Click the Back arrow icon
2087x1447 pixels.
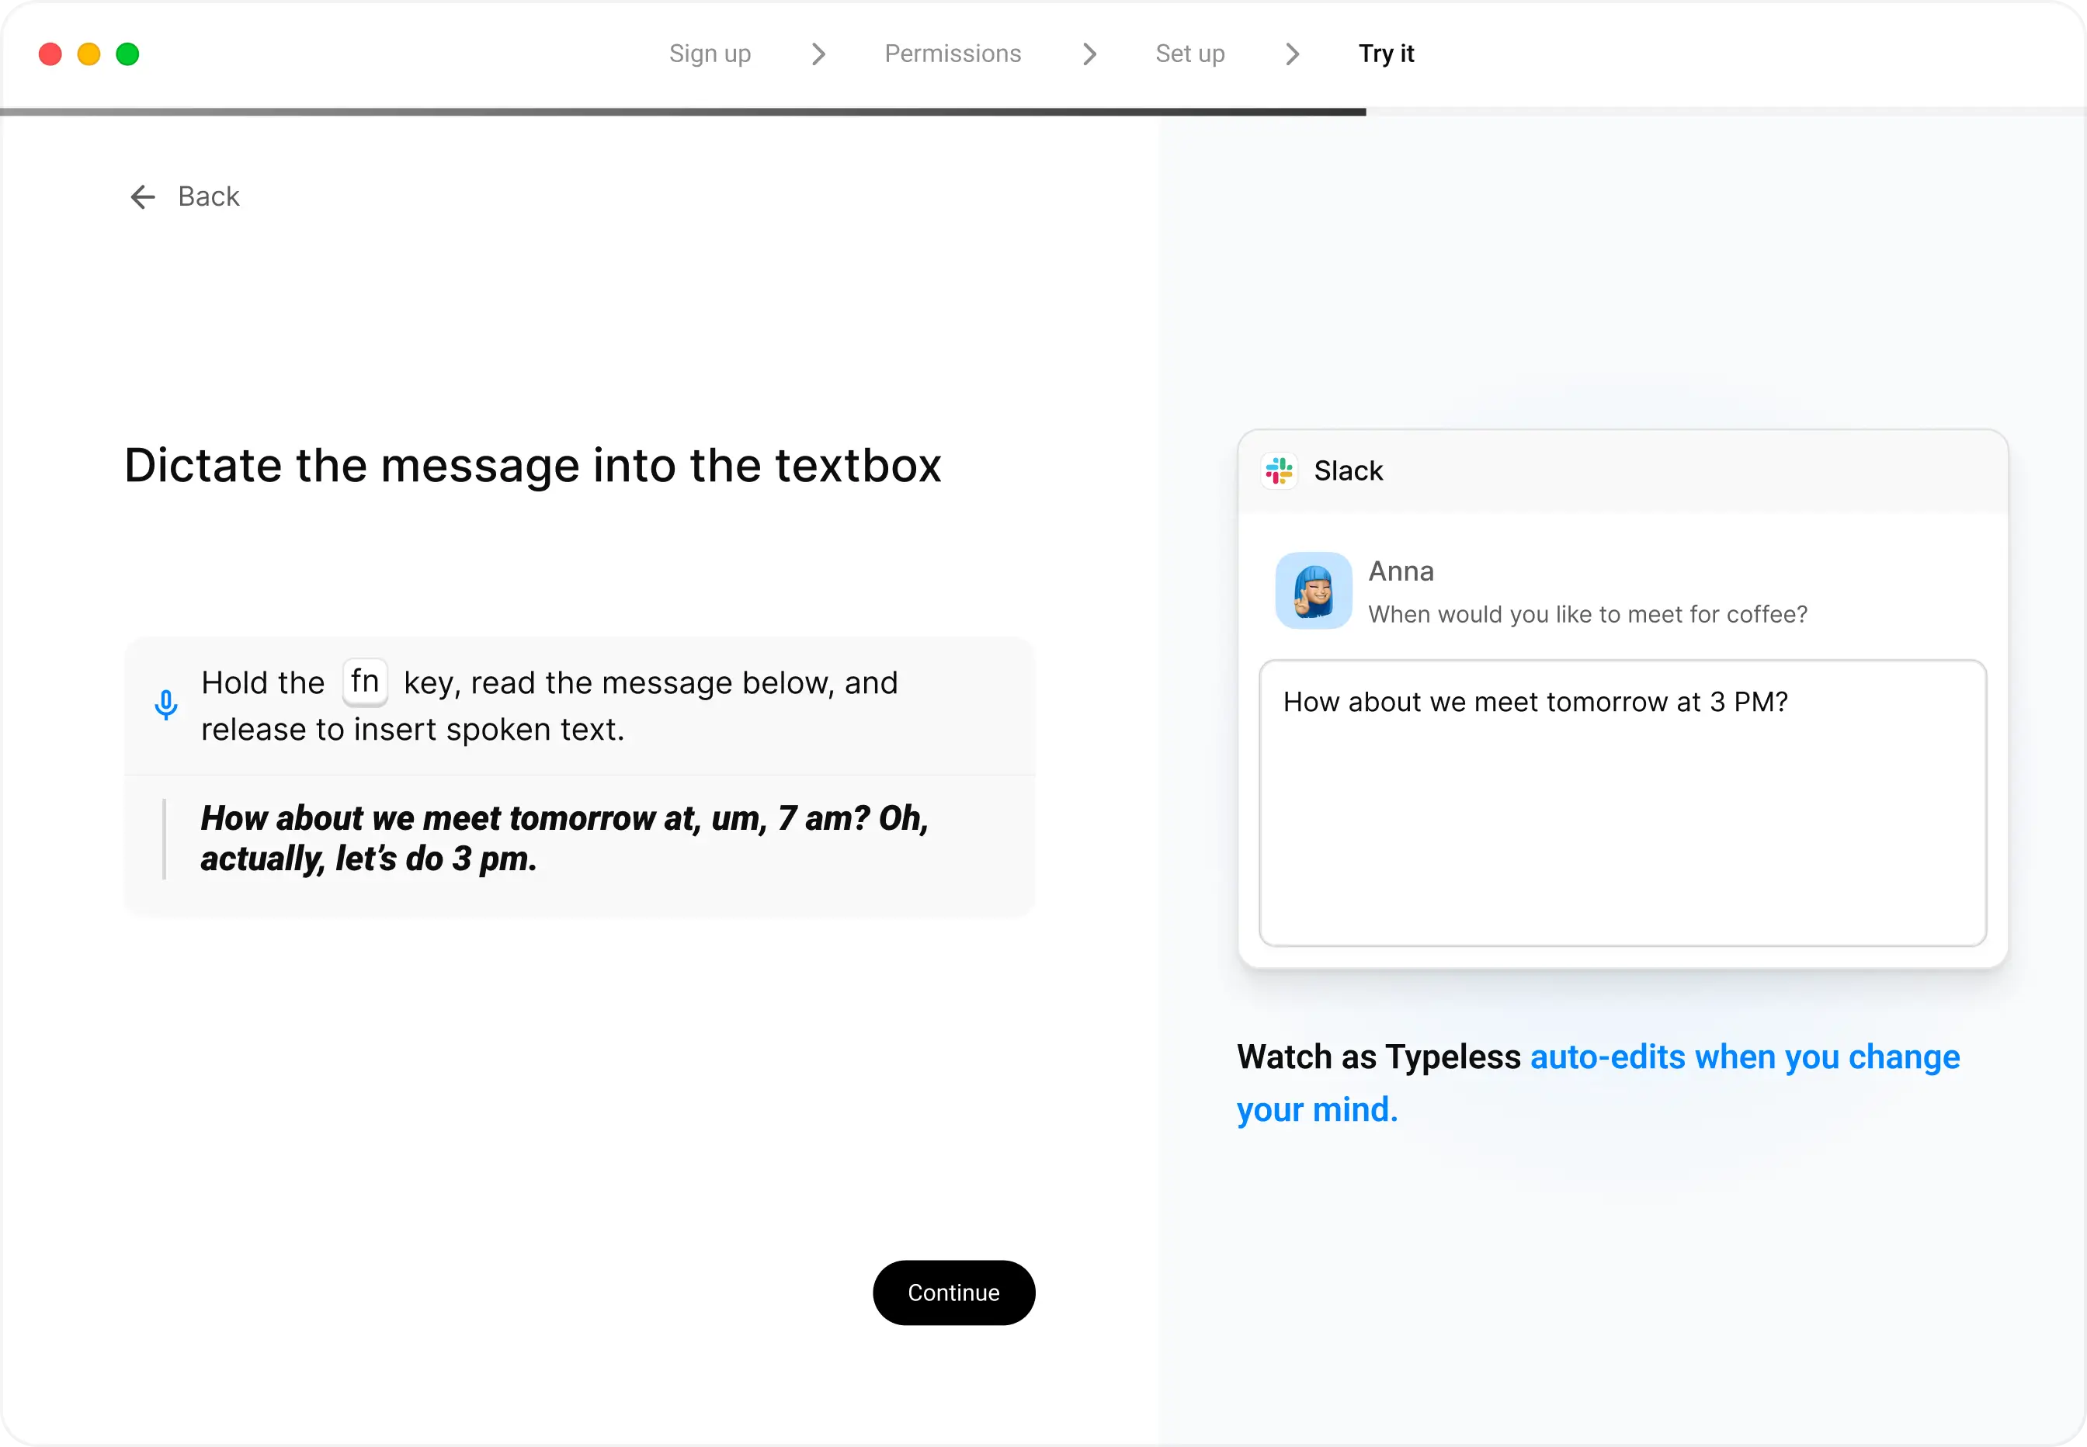tap(142, 196)
